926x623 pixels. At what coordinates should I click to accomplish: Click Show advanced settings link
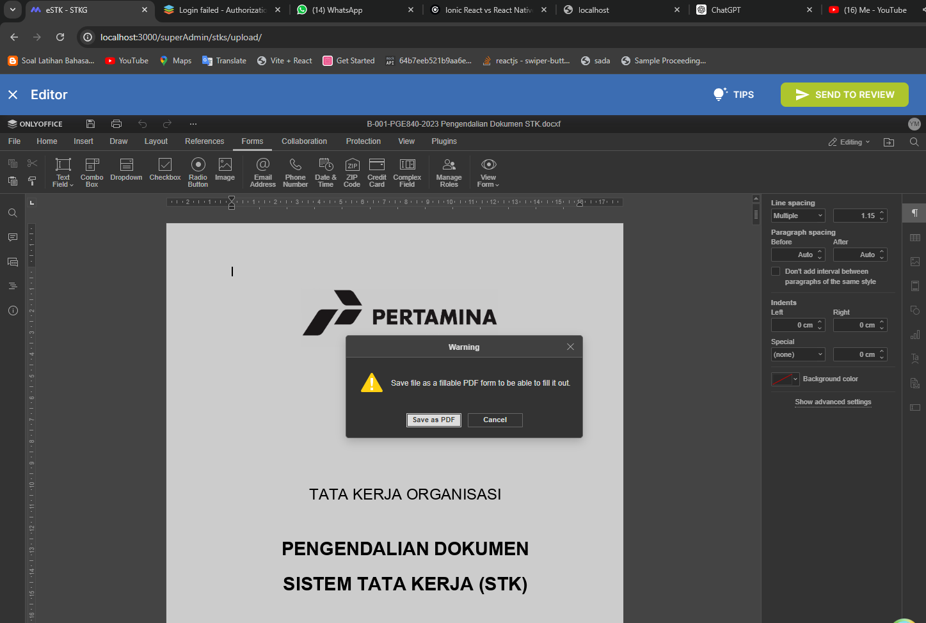833,402
